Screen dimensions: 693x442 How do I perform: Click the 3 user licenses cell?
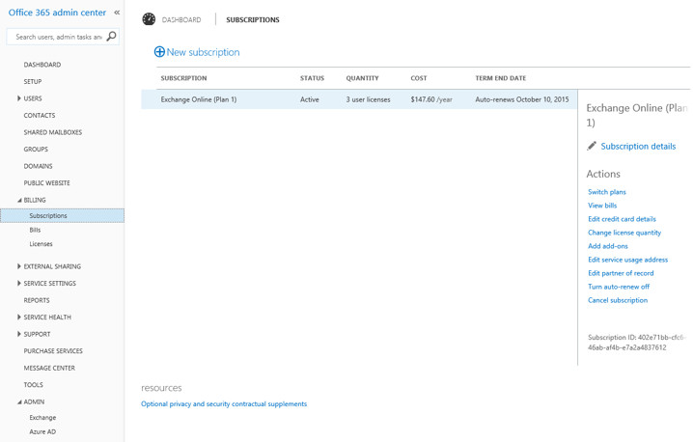[368, 99]
